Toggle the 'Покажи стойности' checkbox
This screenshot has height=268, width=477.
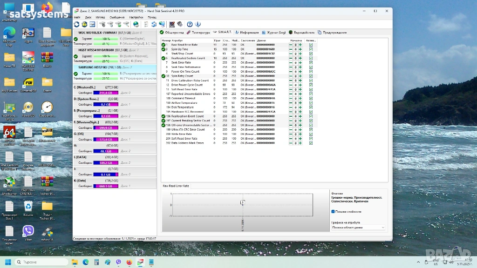333,212
